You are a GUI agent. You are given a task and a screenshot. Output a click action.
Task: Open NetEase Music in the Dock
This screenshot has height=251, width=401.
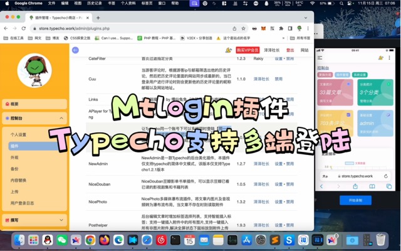(x=161, y=240)
